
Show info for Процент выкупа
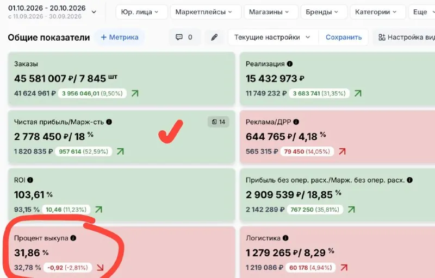point(73,238)
